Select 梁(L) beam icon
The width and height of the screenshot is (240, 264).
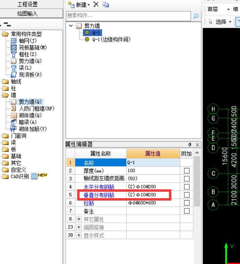[14, 68]
